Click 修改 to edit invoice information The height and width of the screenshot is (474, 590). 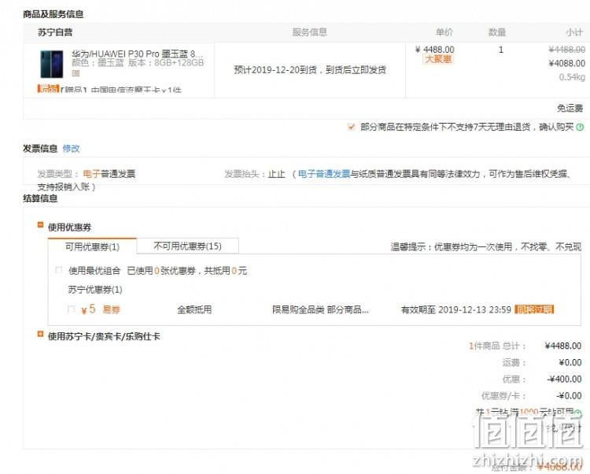click(x=71, y=148)
